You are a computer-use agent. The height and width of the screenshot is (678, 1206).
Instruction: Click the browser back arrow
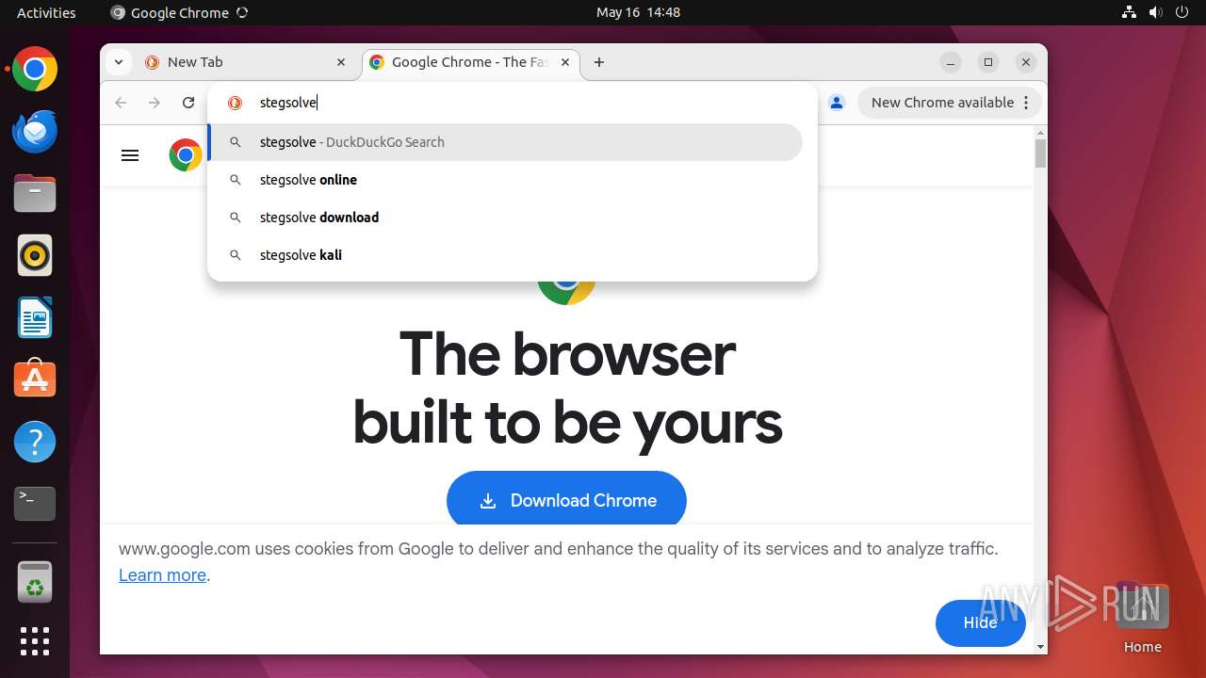[x=121, y=103]
